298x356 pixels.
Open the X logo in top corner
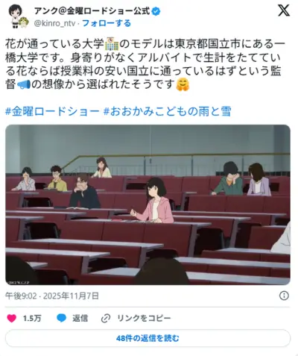(284, 10)
